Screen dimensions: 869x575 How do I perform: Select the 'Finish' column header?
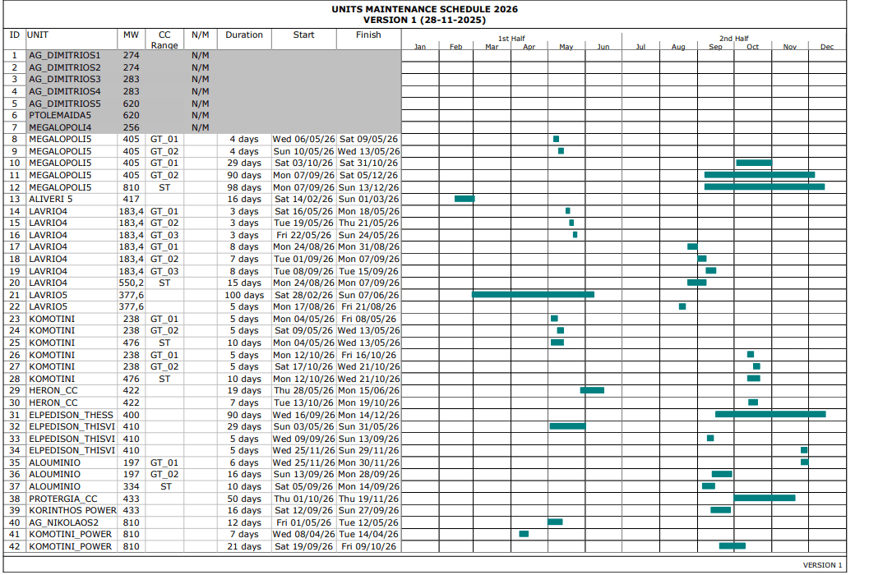(x=368, y=34)
